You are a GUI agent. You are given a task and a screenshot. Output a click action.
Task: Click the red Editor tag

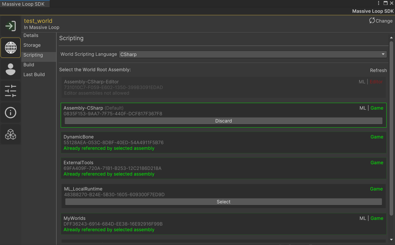pyautogui.click(x=376, y=82)
